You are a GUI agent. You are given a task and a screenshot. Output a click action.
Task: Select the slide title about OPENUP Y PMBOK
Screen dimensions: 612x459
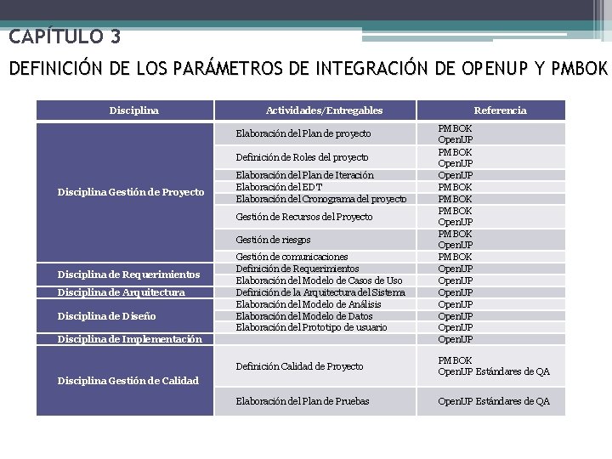click(x=309, y=68)
